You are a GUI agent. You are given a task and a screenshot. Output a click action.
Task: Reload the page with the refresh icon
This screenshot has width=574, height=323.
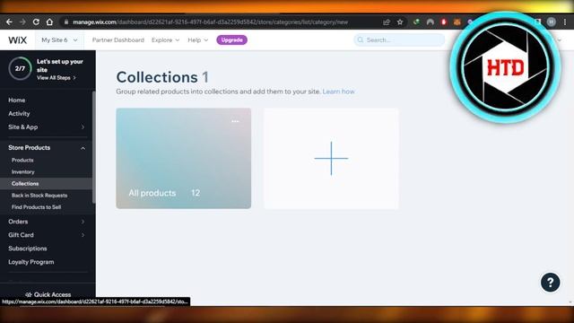(x=36, y=22)
